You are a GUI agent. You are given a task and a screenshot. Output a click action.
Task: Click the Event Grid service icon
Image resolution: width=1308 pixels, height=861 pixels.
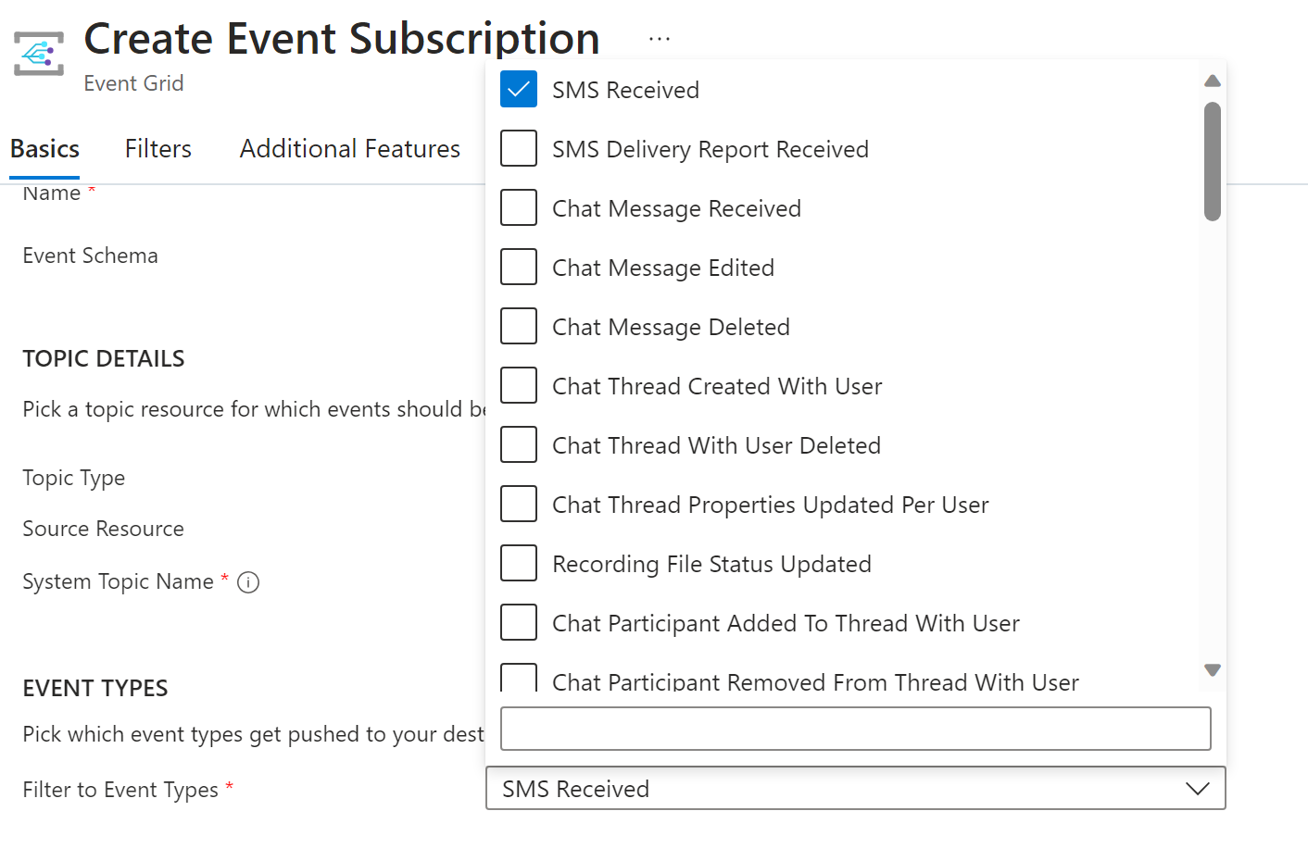tap(37, 52)
